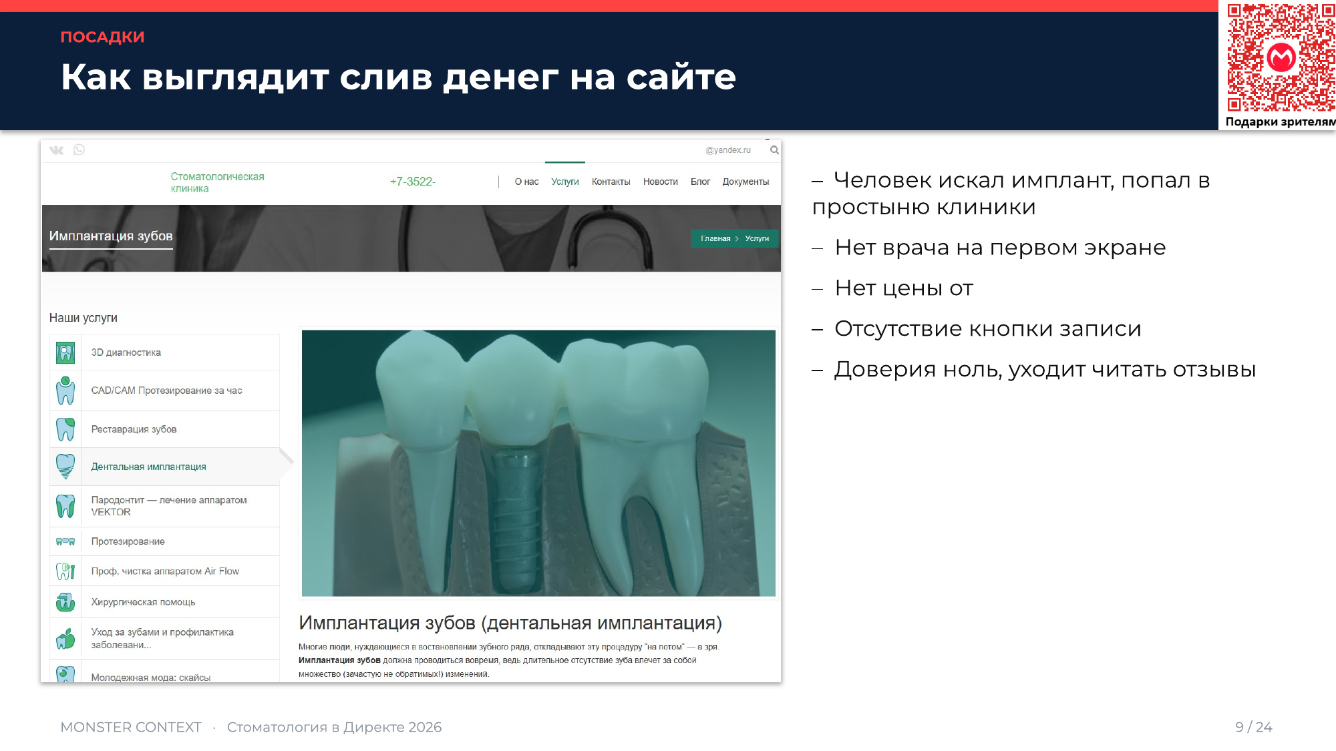Select Хирургическая помощь service
The height and width of the screenshot is (751, 1336).
[164, 602]
